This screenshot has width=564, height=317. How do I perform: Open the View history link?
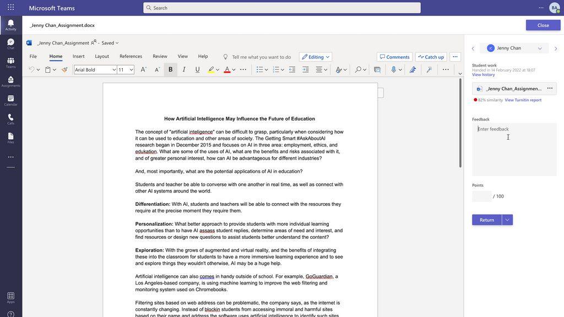(x=483, y=75)
